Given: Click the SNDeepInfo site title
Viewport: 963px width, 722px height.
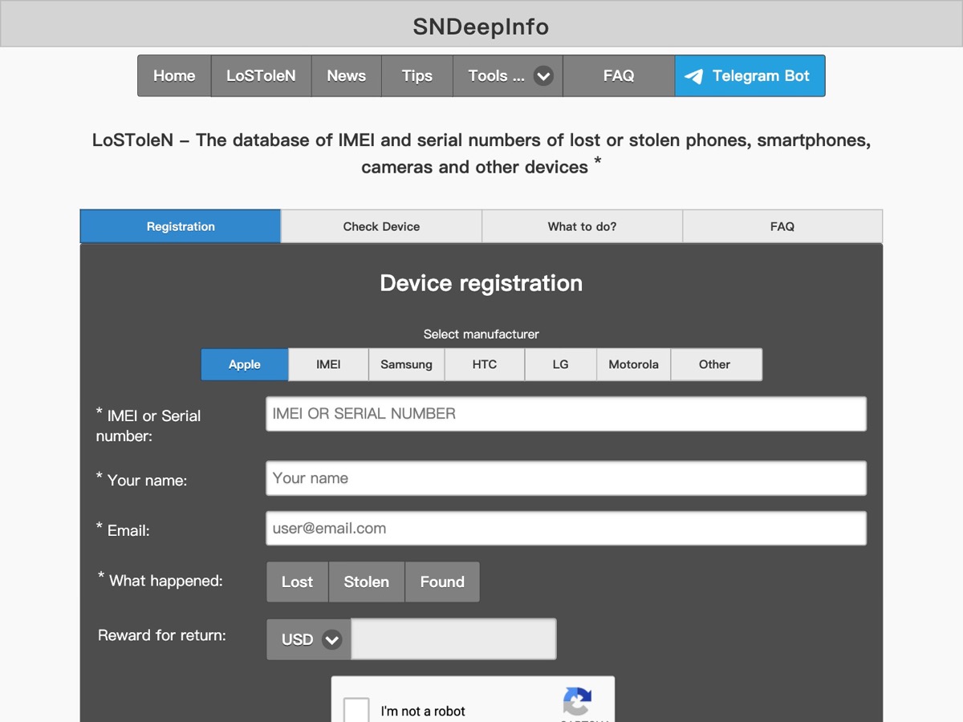Looking at the screenshot, I should [x=481, y=26].
